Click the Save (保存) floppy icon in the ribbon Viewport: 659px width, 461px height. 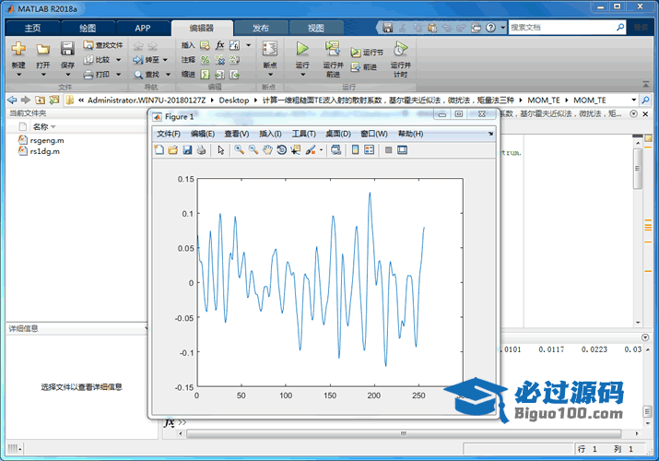[67, 49]
